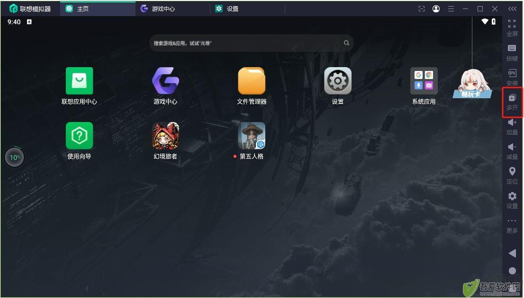Click the magnifier icon in search bar
The height and width of the screenshot is (298, 524).
(x=346, y=43)
